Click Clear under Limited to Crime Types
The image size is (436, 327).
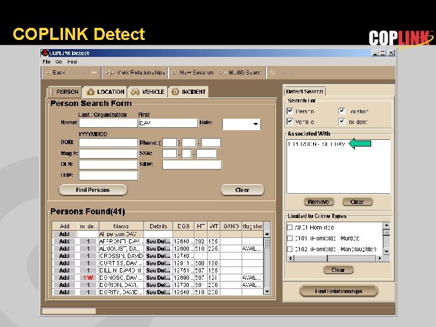point(338,269)
